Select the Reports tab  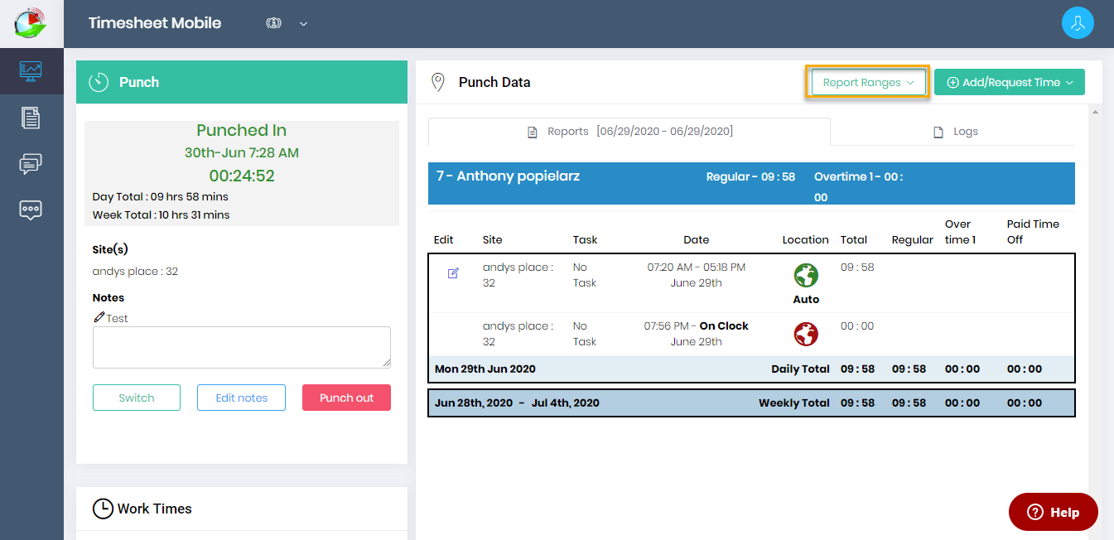point(629,132)
